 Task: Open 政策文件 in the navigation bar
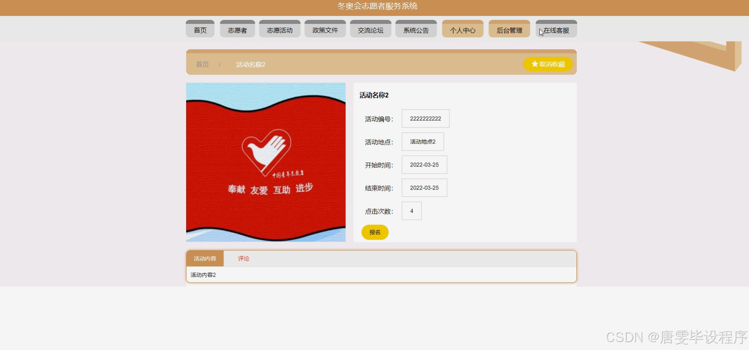tap(325, 29)
